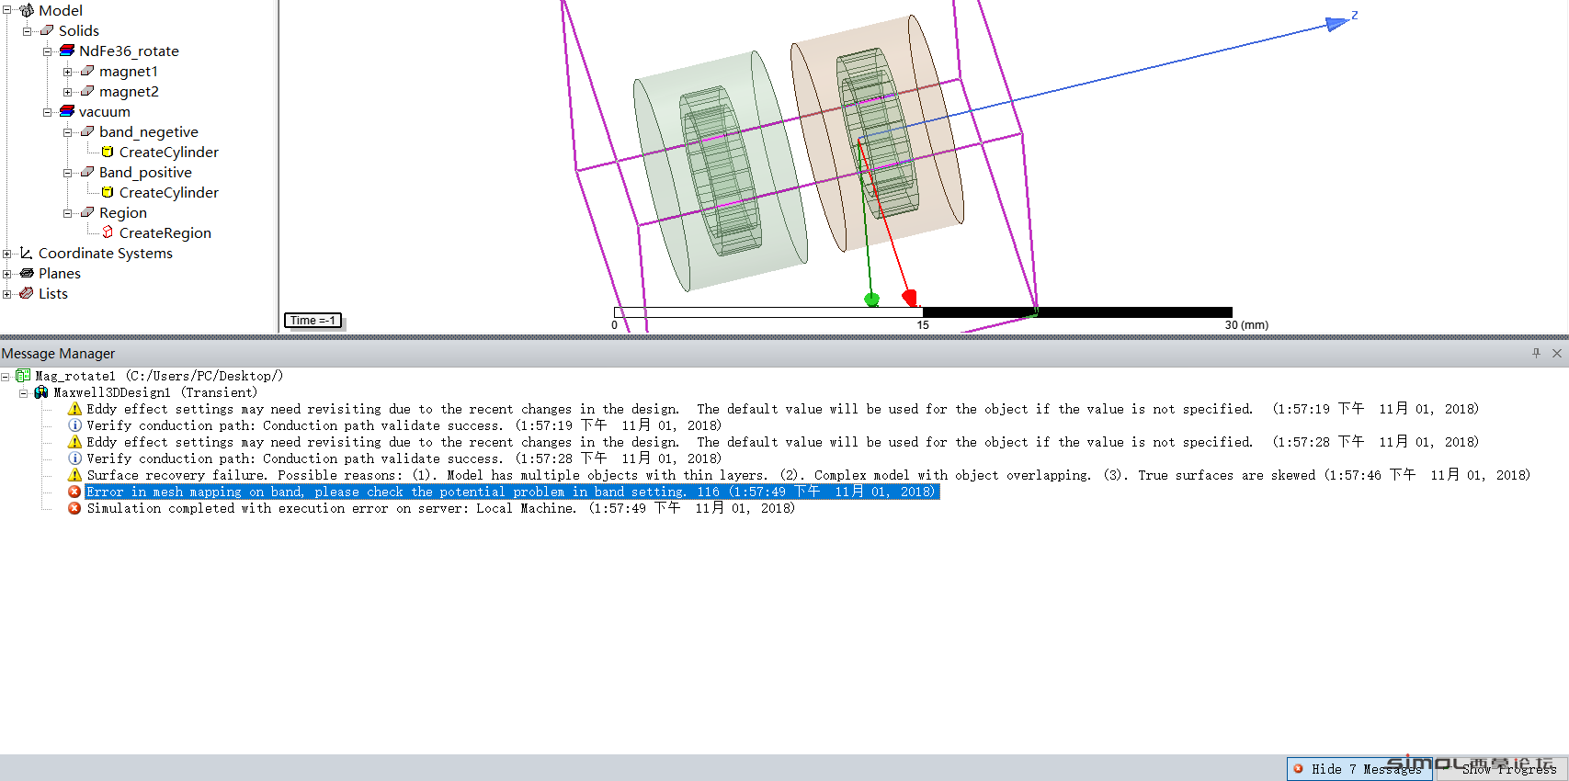Pin the Message Manager panel

tap(1537, 353)
